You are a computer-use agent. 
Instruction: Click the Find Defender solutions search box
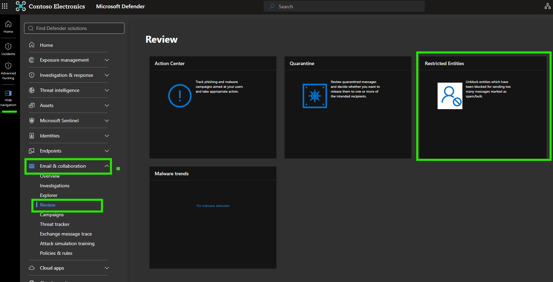(74, 28)
